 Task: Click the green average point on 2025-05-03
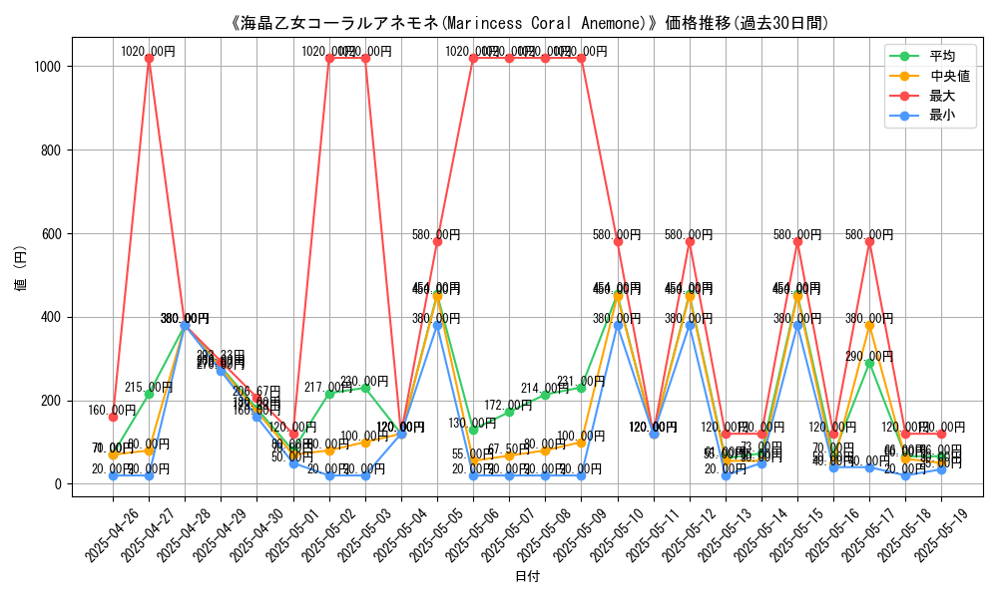365,389
